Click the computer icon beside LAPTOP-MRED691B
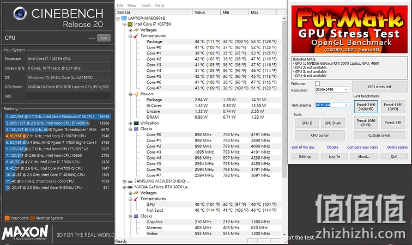This screenshot has height=245, width=412. point(124,18)
